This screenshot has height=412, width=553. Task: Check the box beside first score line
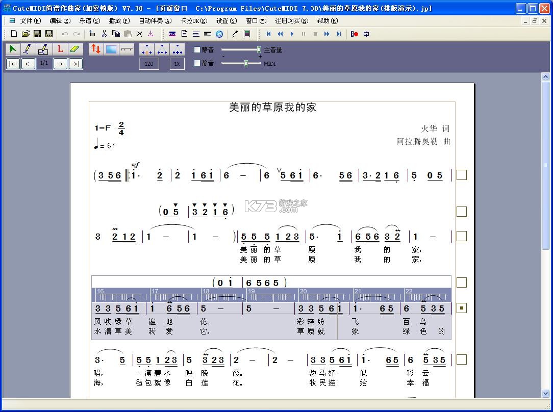461,175
